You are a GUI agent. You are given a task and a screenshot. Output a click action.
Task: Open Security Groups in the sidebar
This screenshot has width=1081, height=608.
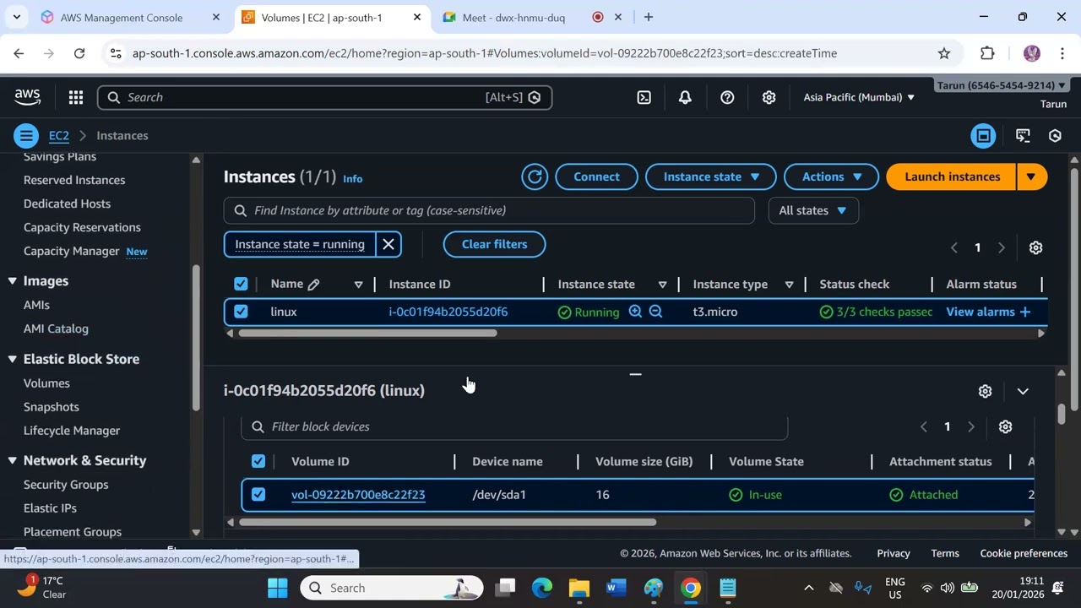pyautogui.click(x=66, y=485)
